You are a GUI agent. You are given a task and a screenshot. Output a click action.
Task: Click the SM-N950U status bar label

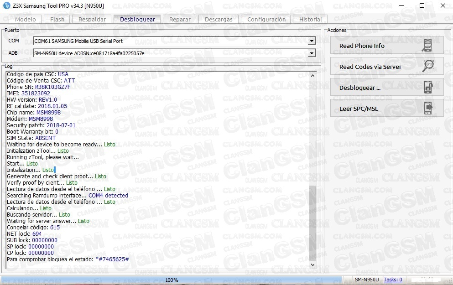(367, 280)
